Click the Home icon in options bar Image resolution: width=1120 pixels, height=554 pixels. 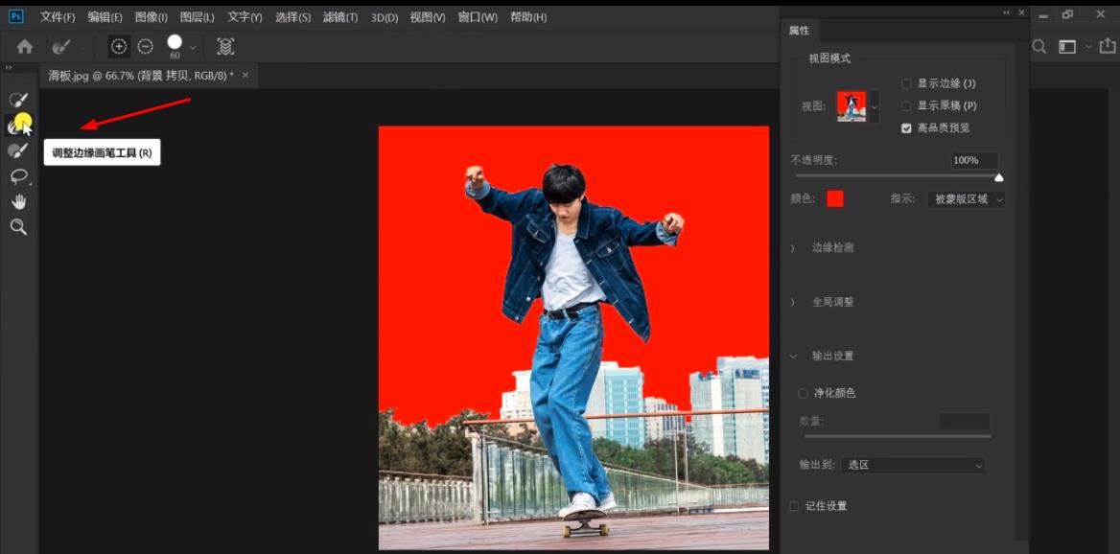click(x=24, y=46)
